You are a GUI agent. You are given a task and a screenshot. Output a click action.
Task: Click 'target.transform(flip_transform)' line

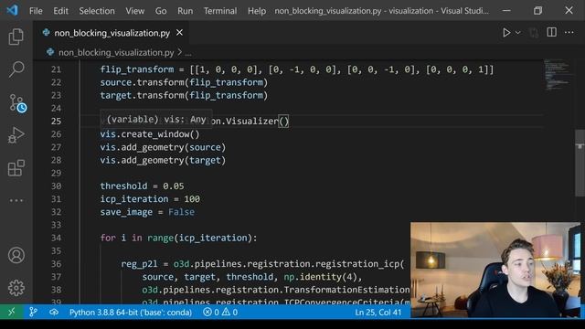(x=184, y=95)
